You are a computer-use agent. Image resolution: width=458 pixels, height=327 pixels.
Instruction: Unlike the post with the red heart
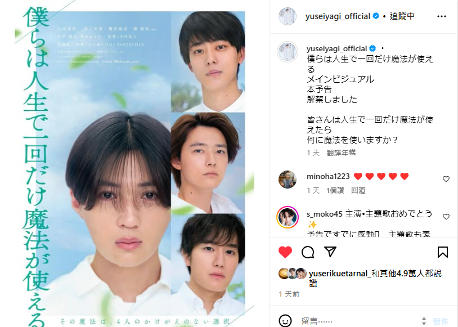click(x=285, y=252)
